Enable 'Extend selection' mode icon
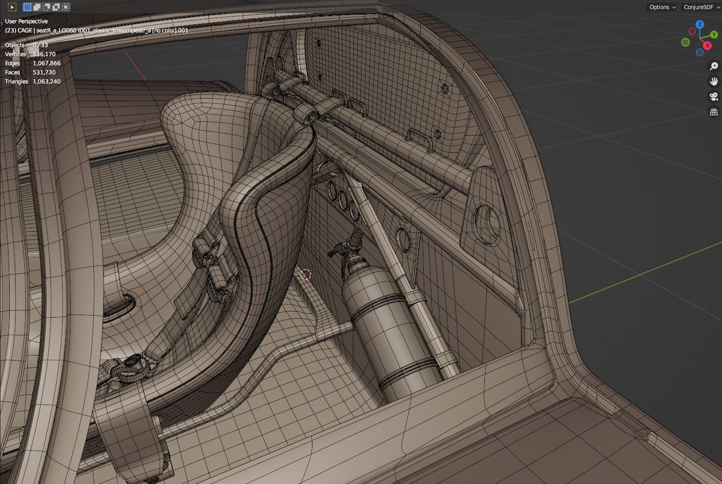722x484 pixels. coord(37,7)
